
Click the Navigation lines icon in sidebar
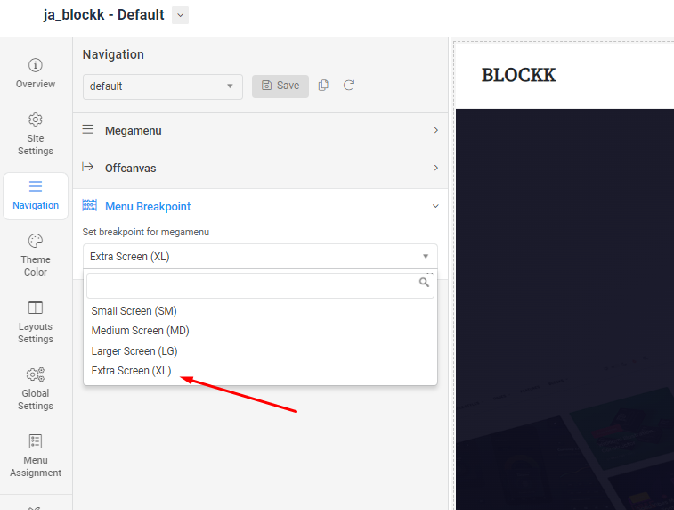click(36, 186)
